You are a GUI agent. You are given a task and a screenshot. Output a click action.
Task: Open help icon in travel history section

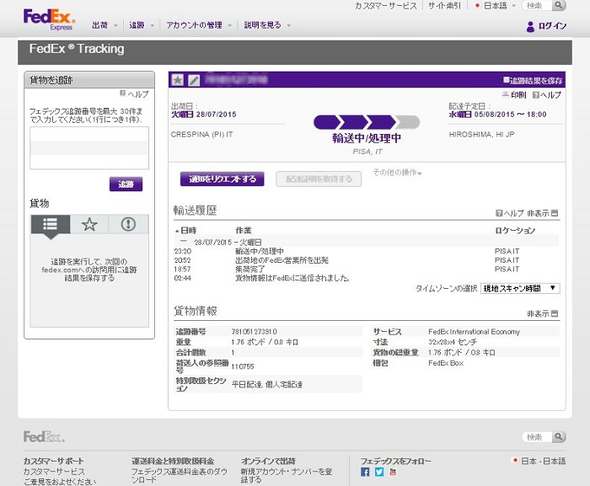coord(499,213)
